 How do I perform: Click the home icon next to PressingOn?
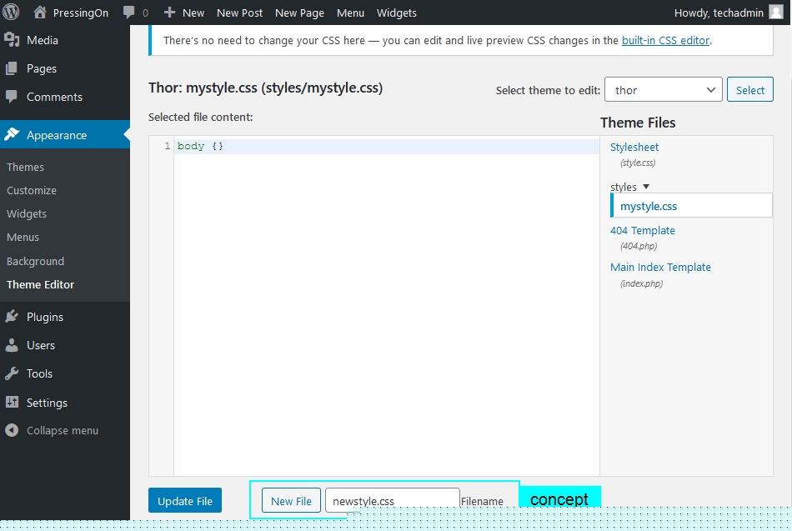click(40, 13)
